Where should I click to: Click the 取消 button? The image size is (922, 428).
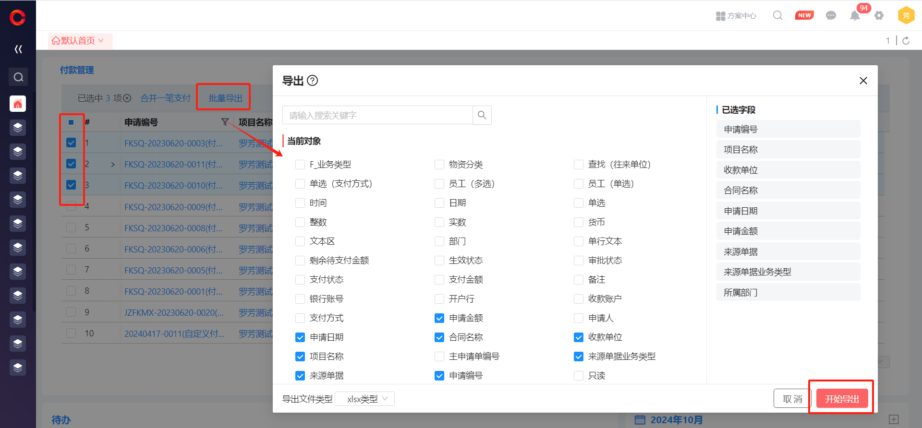click(792, 399)
